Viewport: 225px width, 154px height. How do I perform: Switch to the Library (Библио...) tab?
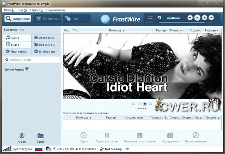tap(47, 19)
